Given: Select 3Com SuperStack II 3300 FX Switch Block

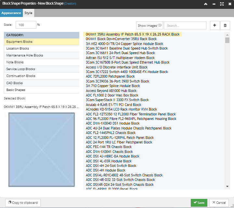Looking at the screenshot, I should click(x=117, y=100).
